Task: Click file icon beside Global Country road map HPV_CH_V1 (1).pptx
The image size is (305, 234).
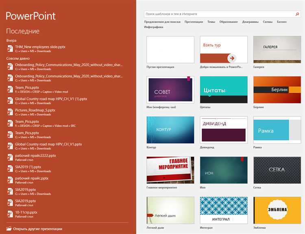Action: 10,101
